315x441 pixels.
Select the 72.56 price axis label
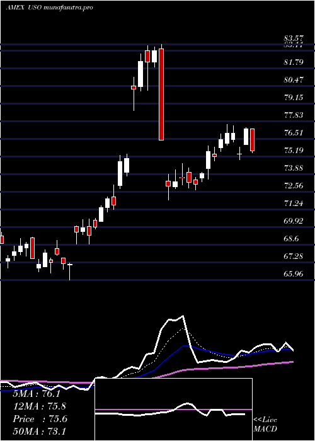pyautogui.click(x=294, y=186)
